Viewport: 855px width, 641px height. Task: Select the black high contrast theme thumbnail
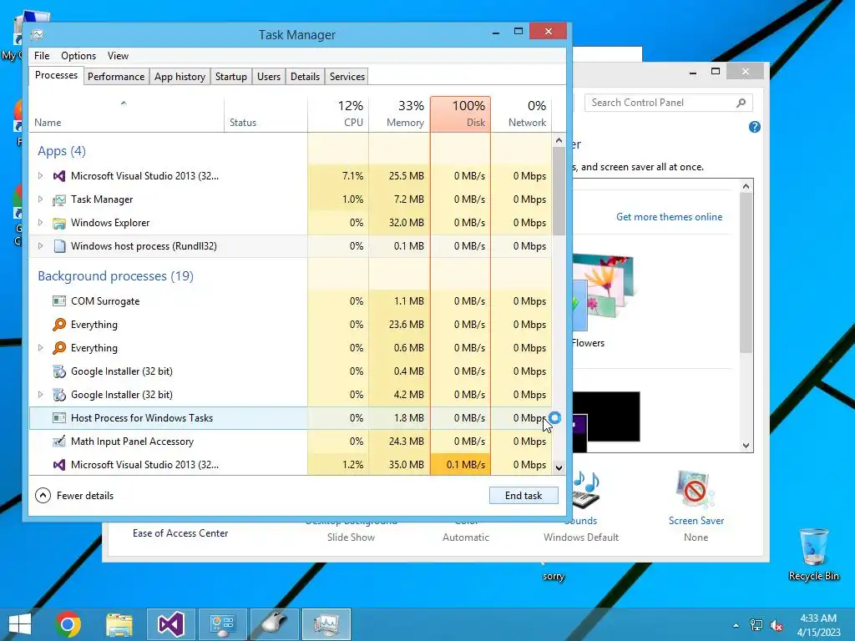(x=606, y=421)
